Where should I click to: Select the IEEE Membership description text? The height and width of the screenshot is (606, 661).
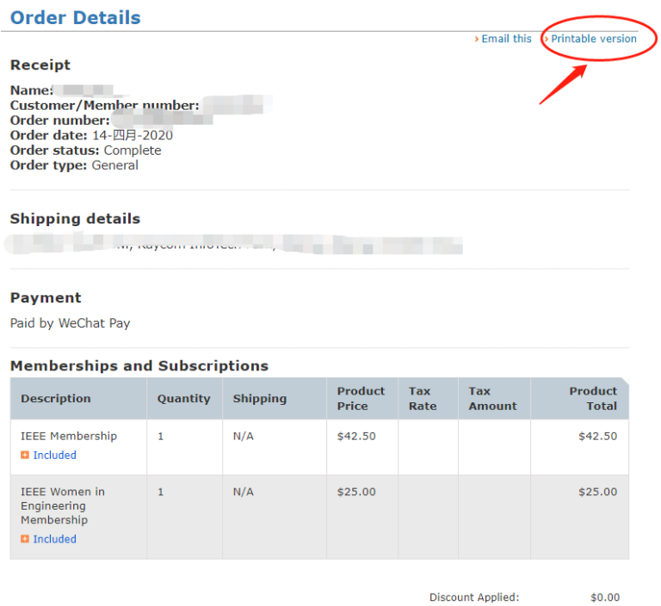(x=69, y=436)
